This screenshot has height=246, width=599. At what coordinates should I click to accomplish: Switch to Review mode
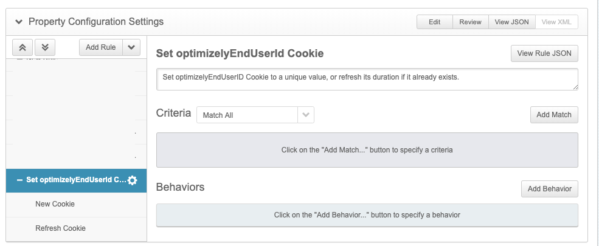click(x=470, y=22)
